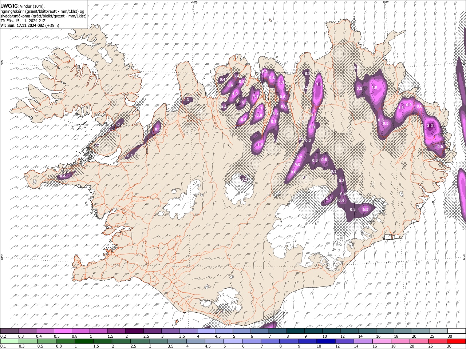Click the top-row legend swatch labeled 0.2
Image resolution: width=466 pixels, height=349 pixels.
tap(9, 331)
